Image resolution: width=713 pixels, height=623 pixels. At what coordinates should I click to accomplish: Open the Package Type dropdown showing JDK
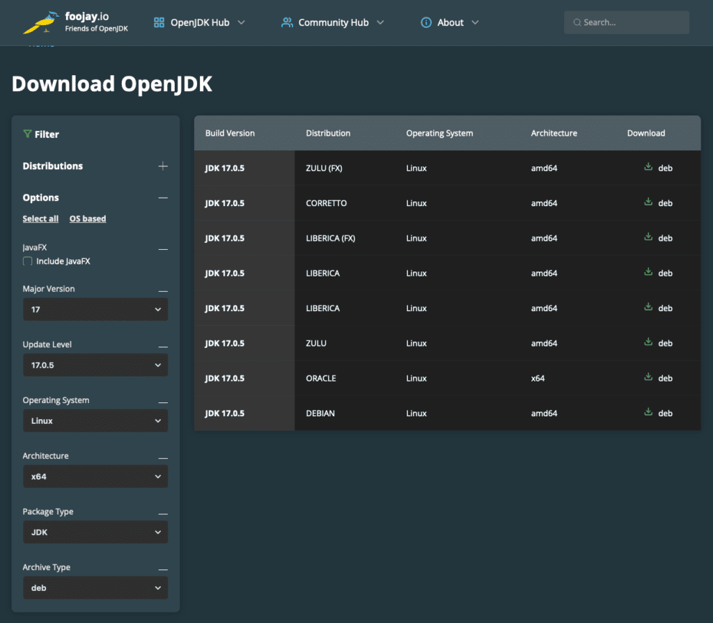95,532
